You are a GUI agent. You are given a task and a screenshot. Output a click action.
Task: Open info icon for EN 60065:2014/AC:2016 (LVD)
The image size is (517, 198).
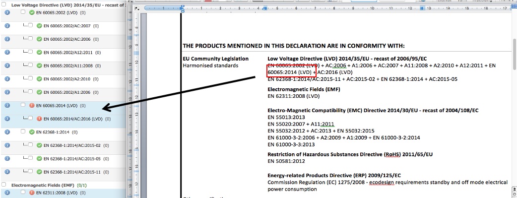(7, 119)
